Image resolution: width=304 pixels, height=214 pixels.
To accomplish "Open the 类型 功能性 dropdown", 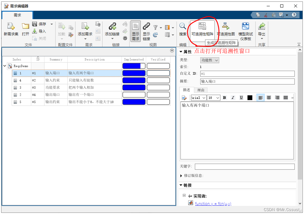I will click(x=209, y=60).
